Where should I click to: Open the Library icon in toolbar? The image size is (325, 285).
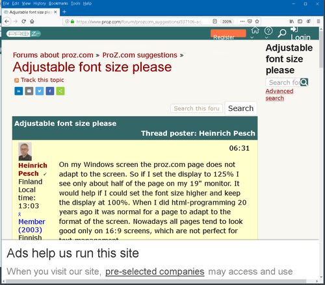coord(292,21)
